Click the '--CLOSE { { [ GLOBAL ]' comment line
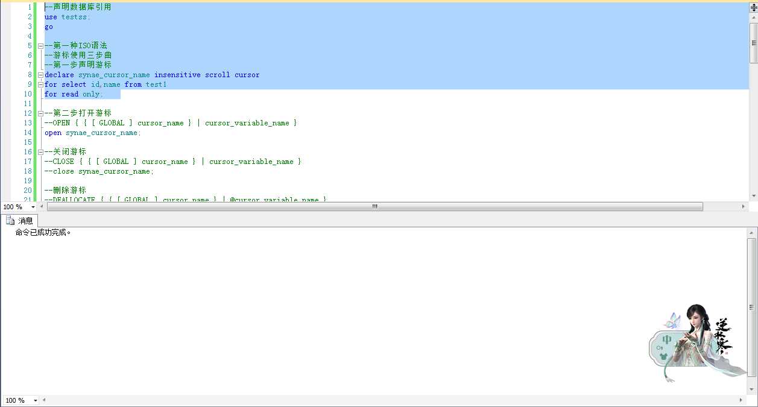 (172, 162)
